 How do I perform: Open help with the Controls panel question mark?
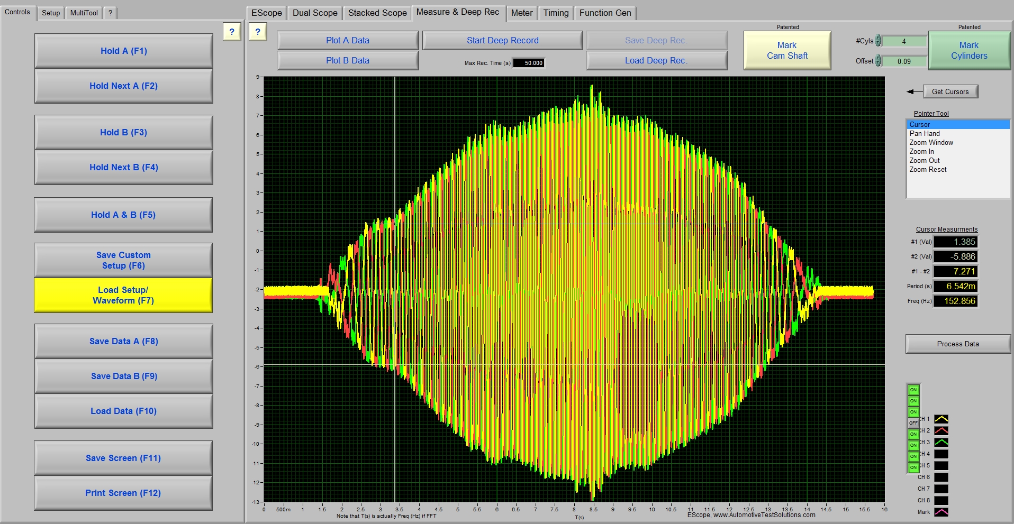click(x=232, y=32)
